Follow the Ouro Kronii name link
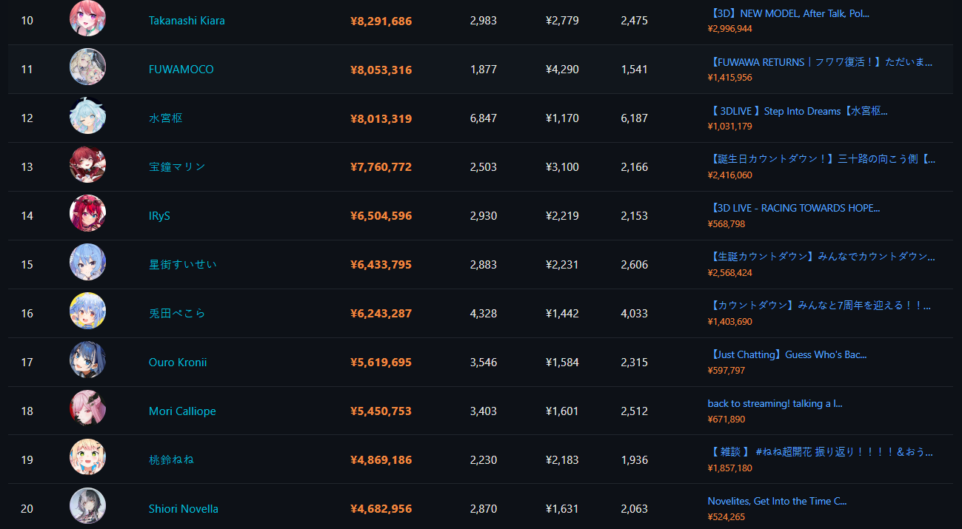The image size is (962, 529). (178, 363)
